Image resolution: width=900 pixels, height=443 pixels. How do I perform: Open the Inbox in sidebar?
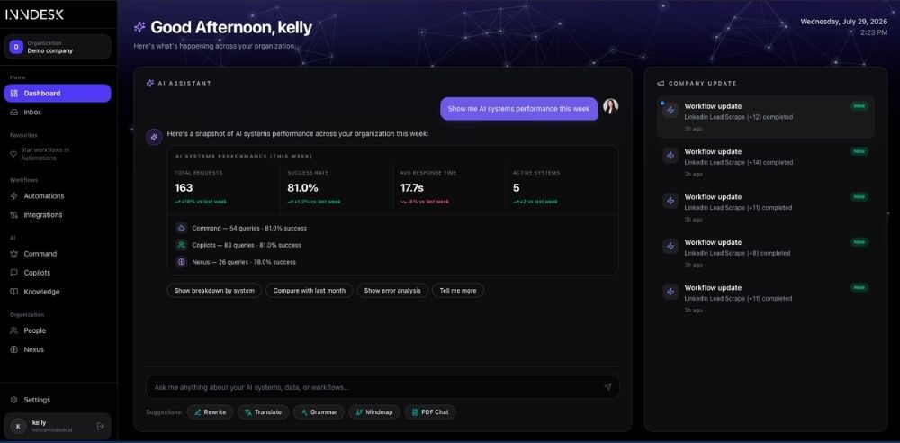click(58, 112)
